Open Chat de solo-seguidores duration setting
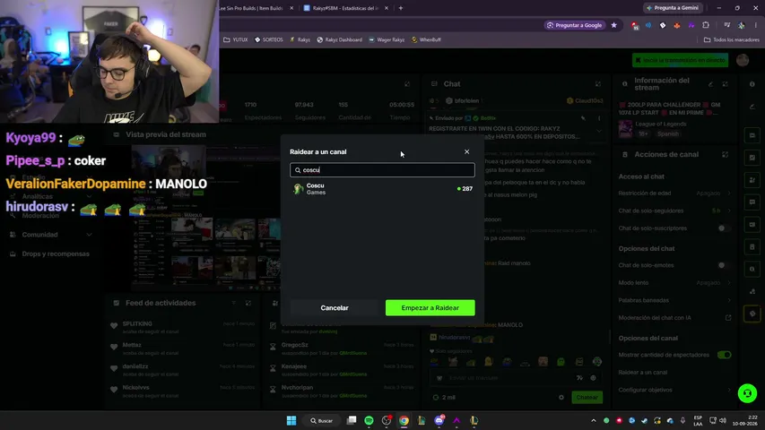 click(x=674, y=211)
